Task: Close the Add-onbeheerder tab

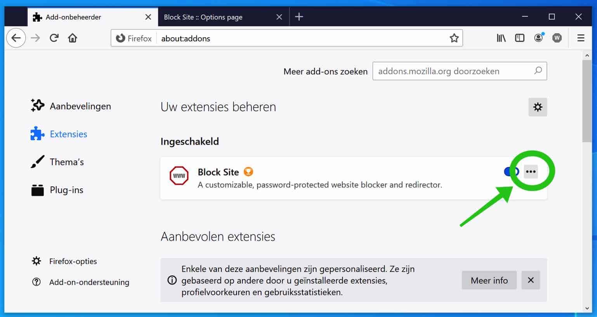Action: tap(148, 17)
